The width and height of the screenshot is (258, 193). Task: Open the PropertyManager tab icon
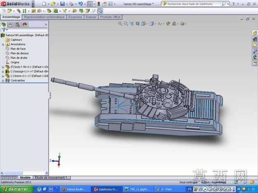[11, 25]
